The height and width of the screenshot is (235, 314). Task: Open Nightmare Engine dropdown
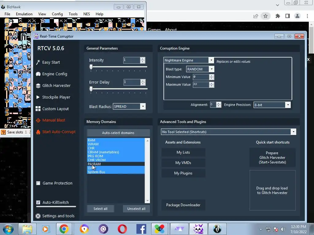[x=211, y=60]
